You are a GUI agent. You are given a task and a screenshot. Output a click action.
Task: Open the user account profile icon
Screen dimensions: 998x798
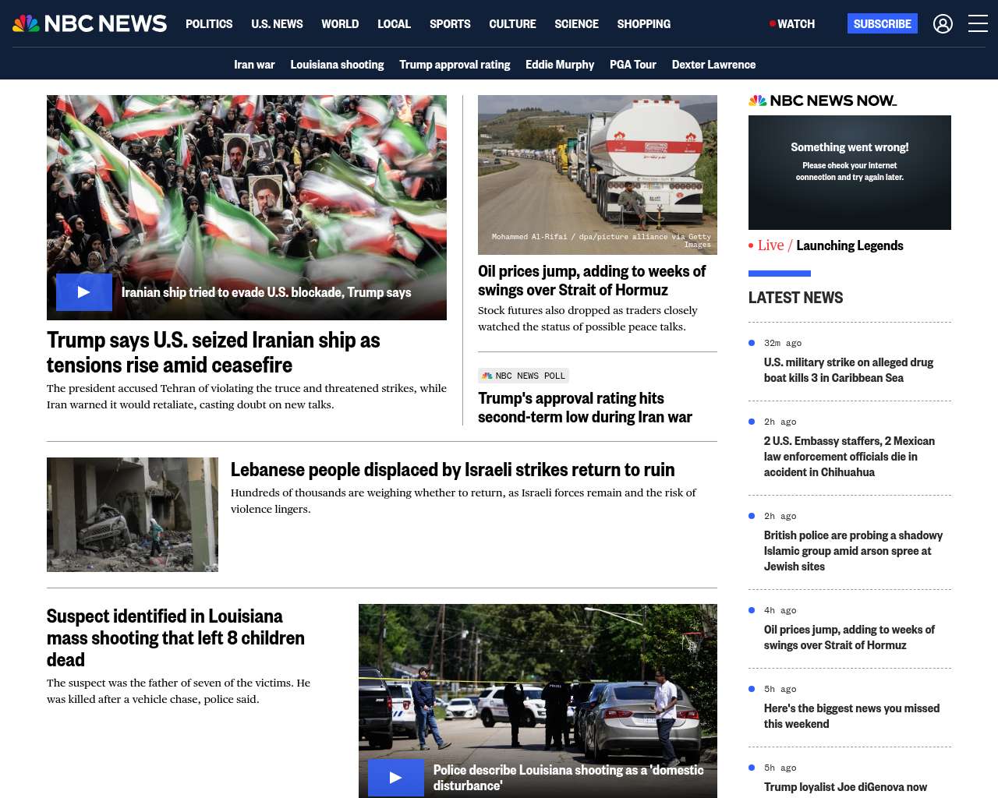[x=943, y=24]
